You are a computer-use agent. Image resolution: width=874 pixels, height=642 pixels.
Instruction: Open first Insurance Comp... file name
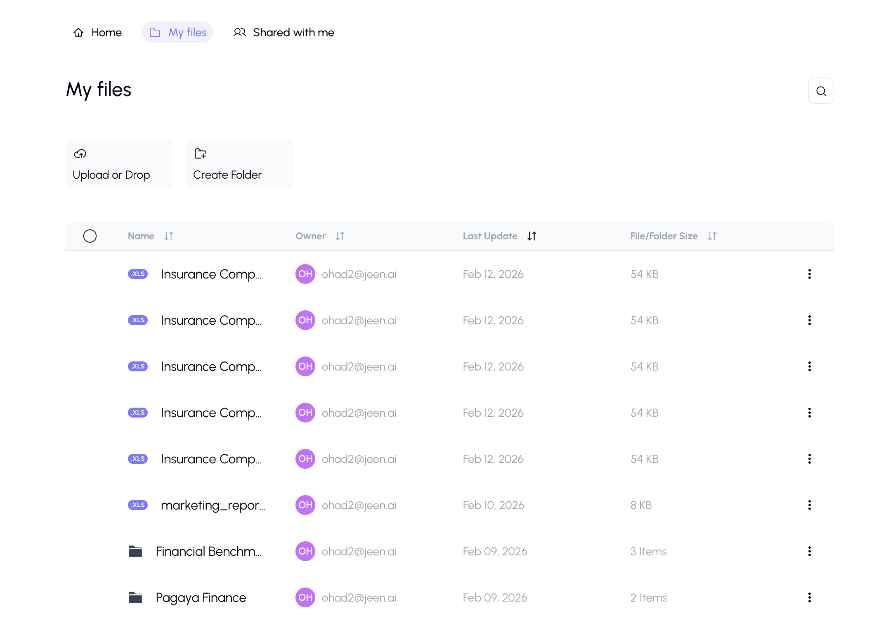click(211, 274)
